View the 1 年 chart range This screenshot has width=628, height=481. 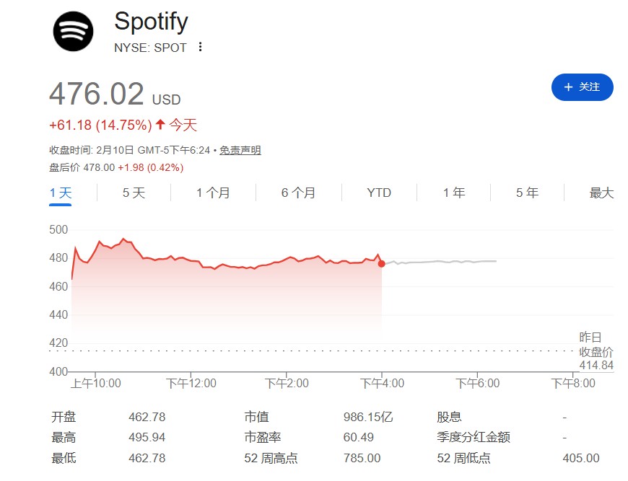click(x=454, y=193)
